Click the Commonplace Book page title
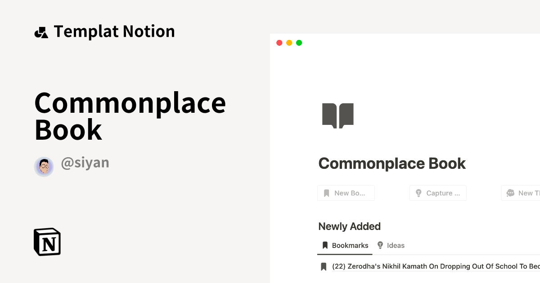Screen dimensions: 540x283 coord(392,164)
